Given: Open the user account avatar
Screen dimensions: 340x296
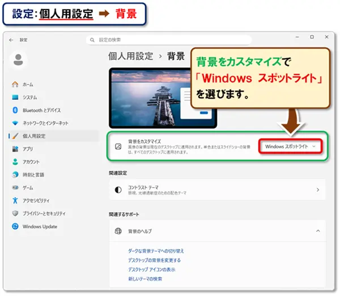Looking at the screenshot, I should point(18,60).
